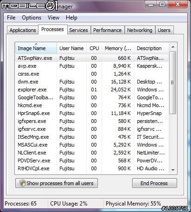The image size is (191, 212).
Task: Click the 11,184 K memory value
Action: [121, 113]
